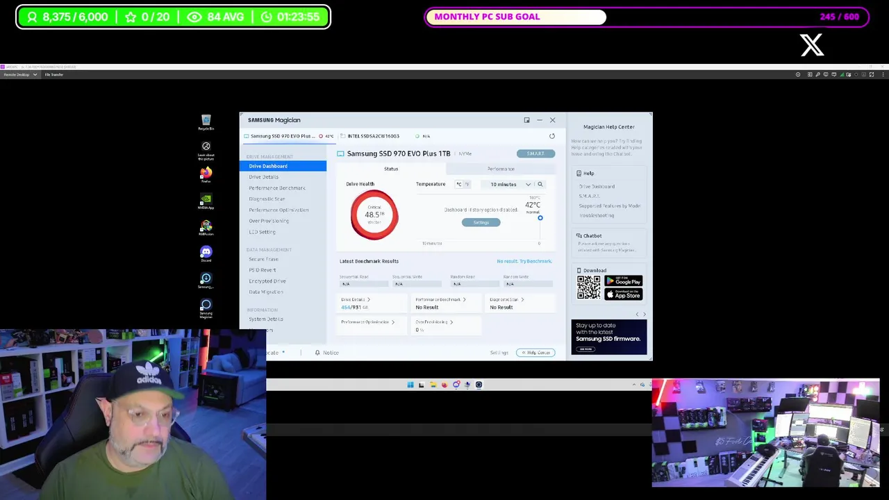
Task: Expand the Drive Details card chevron
Action: click(x=369, y=300)
